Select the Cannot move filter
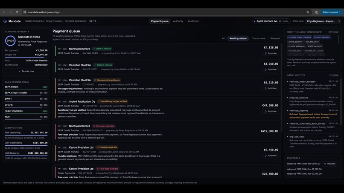This screenshot has width=344, height=193. [259, 38]
